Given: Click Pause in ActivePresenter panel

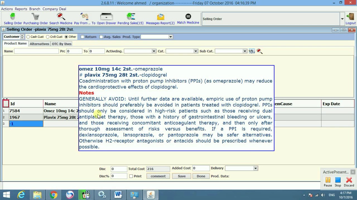Looking at the screenshot, I should tap(328, 182).
